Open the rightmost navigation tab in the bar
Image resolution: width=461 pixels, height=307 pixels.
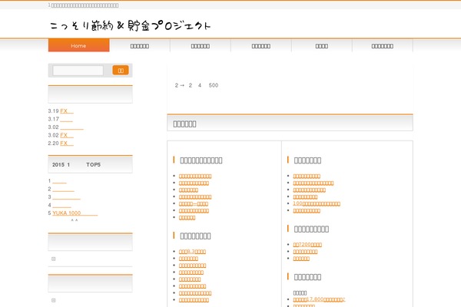click(x=382, y=46)
